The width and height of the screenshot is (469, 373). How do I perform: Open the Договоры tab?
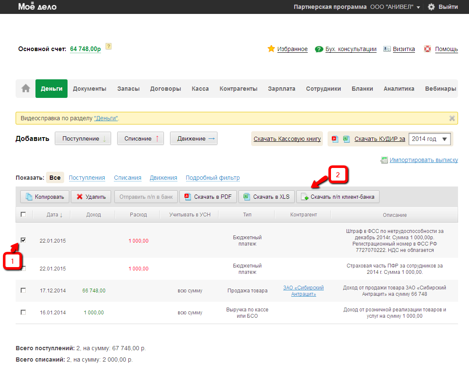point(165,89)
